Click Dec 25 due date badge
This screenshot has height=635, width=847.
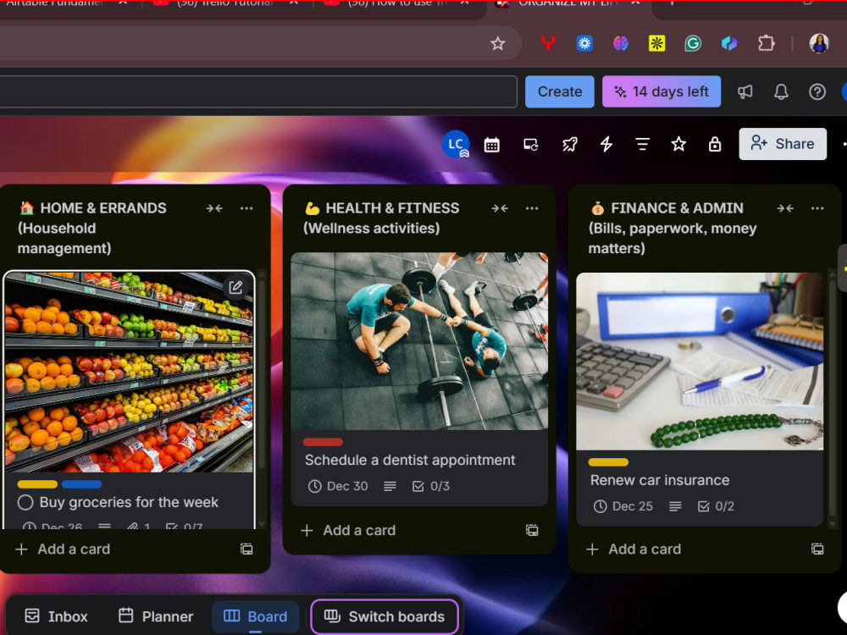pyautogui.click(x=623, y=506)
